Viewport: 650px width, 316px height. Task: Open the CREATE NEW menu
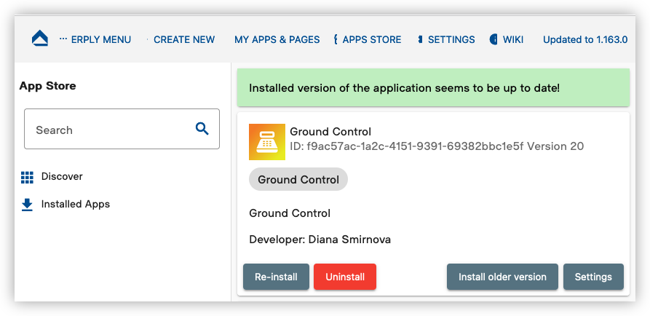(184, 39)
